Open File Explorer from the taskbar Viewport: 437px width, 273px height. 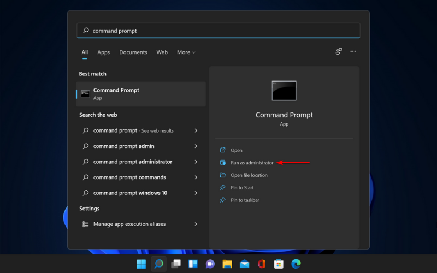pos(227,264)
